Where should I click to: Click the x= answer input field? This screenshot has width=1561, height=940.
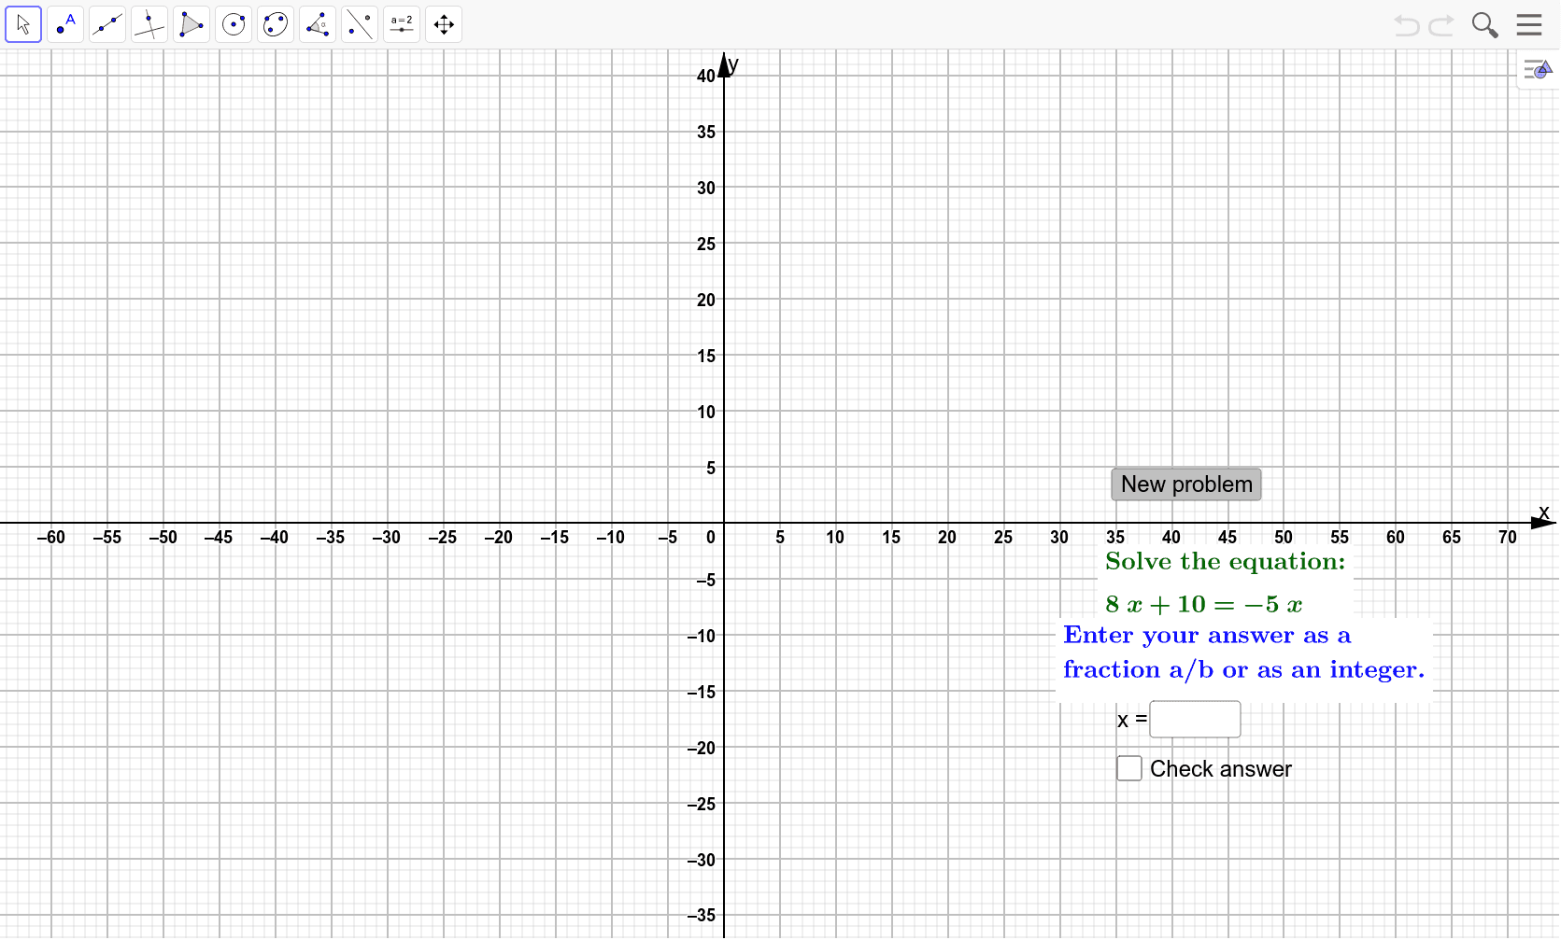1195,719
